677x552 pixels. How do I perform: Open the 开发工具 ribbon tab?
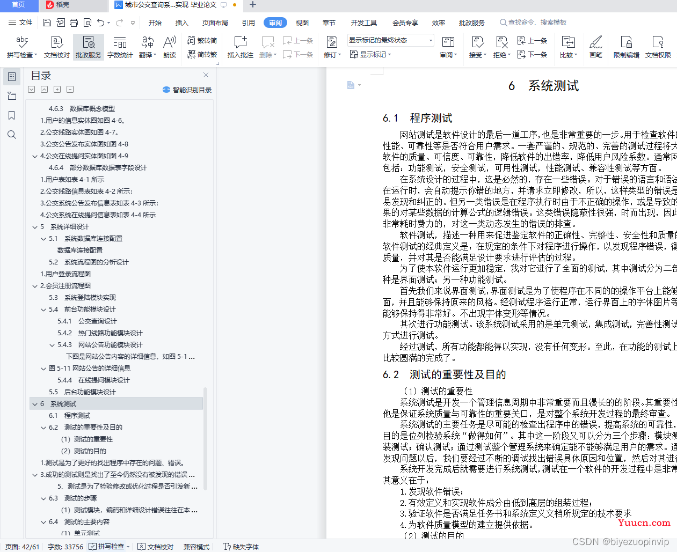364,23
